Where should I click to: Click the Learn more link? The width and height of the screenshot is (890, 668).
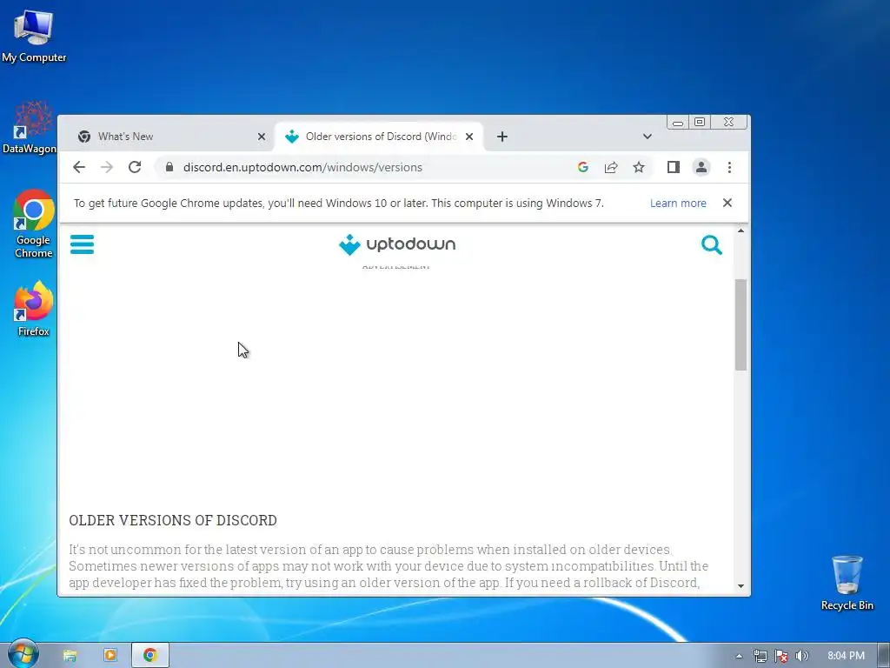click(x=678, y=203)
